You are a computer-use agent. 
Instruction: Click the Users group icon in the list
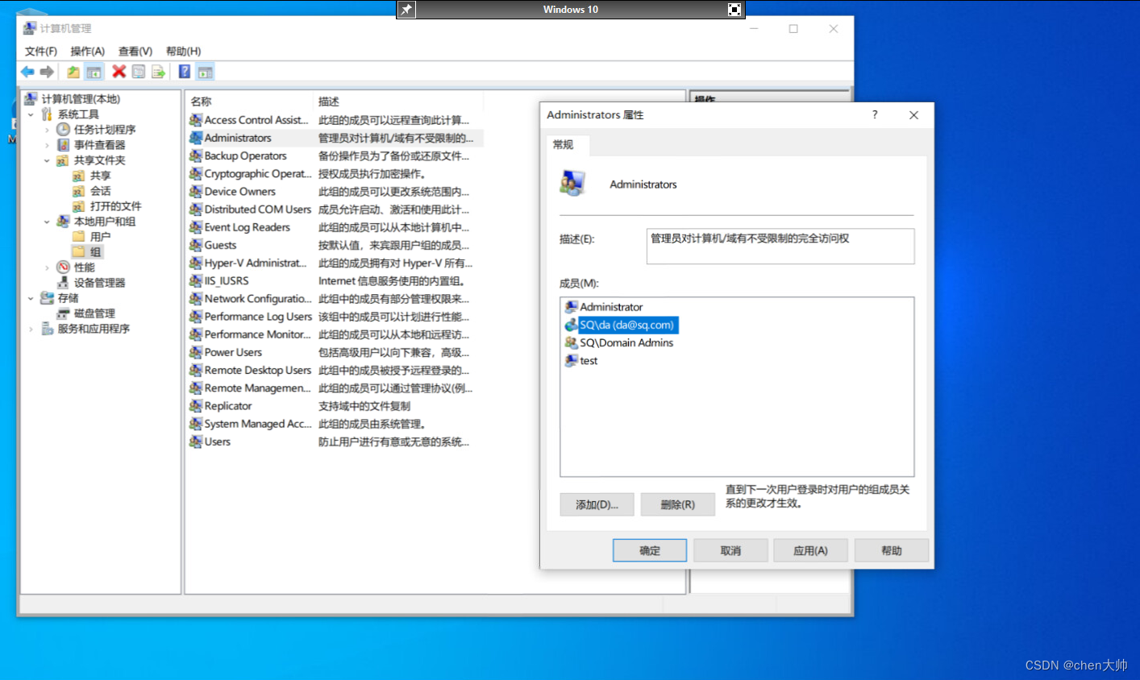(x=196, y=442)
